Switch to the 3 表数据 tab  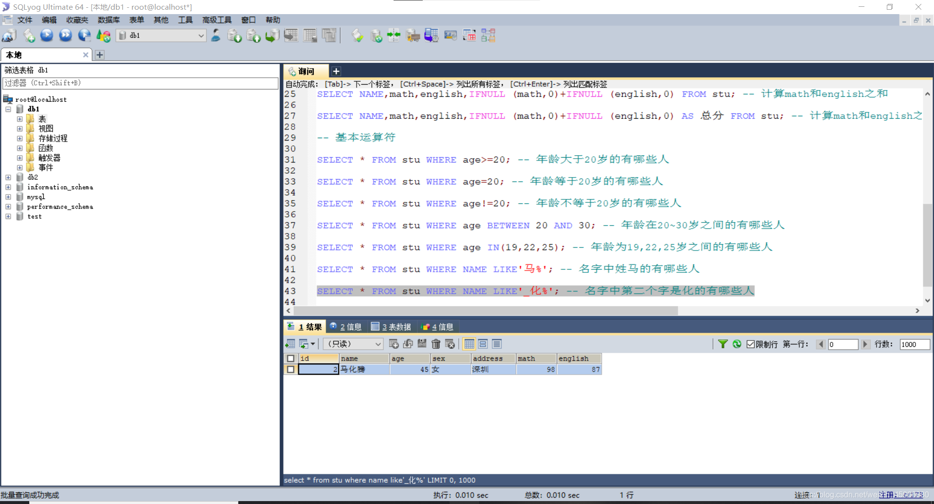pos(391,327)
